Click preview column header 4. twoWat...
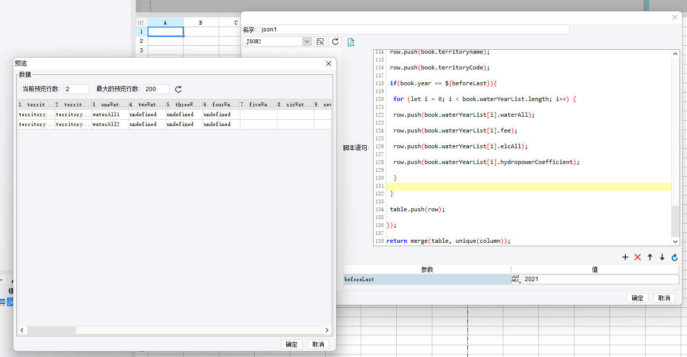687x357 pixels. 147,105
